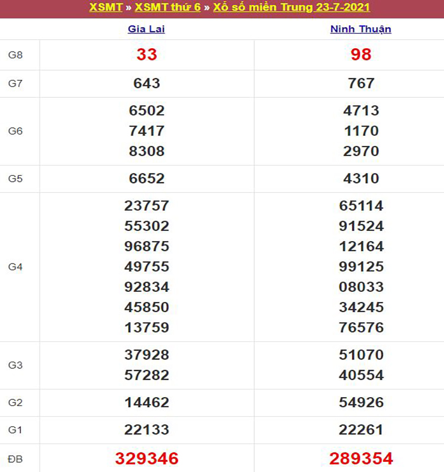The image size is (444, 472).
Task: Select Gia Lai G8 result 33
Action: point(147,55)
